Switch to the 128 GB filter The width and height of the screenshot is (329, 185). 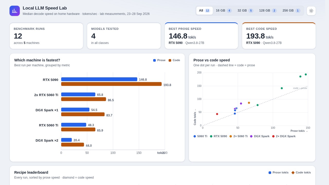[268, 11]
